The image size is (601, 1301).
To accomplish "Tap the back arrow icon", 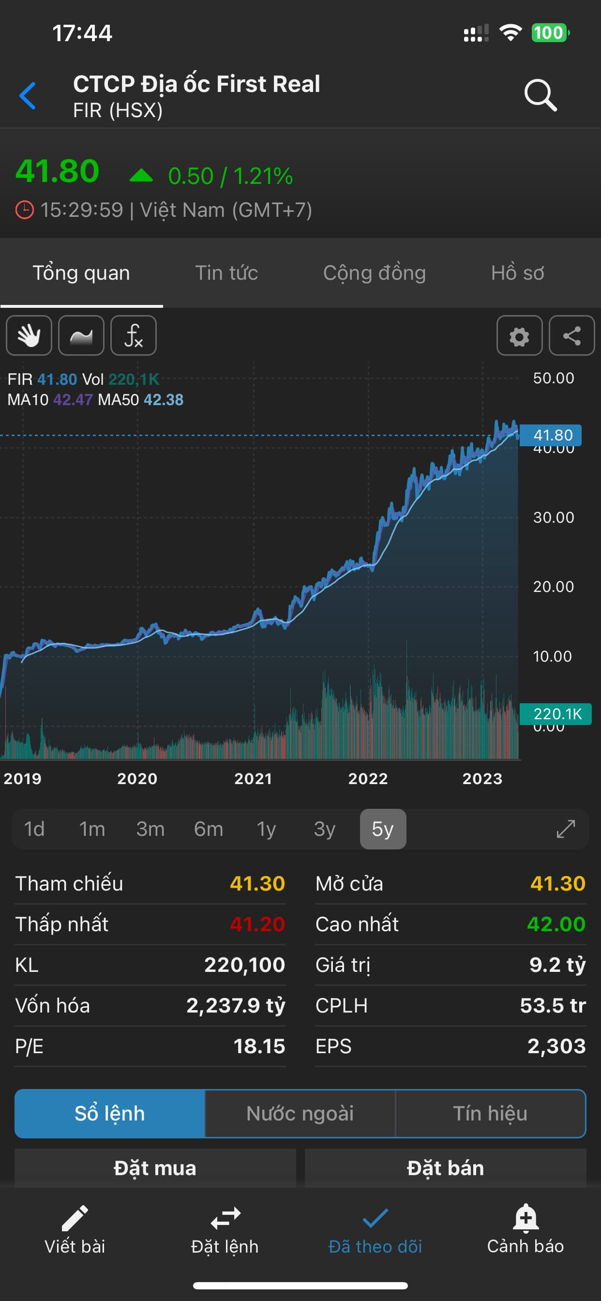I will coord(28,95).
